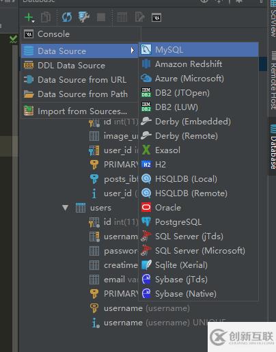276x352 pixels.
Task: Click the Oracle red icon
Action: tap(146, 207)
